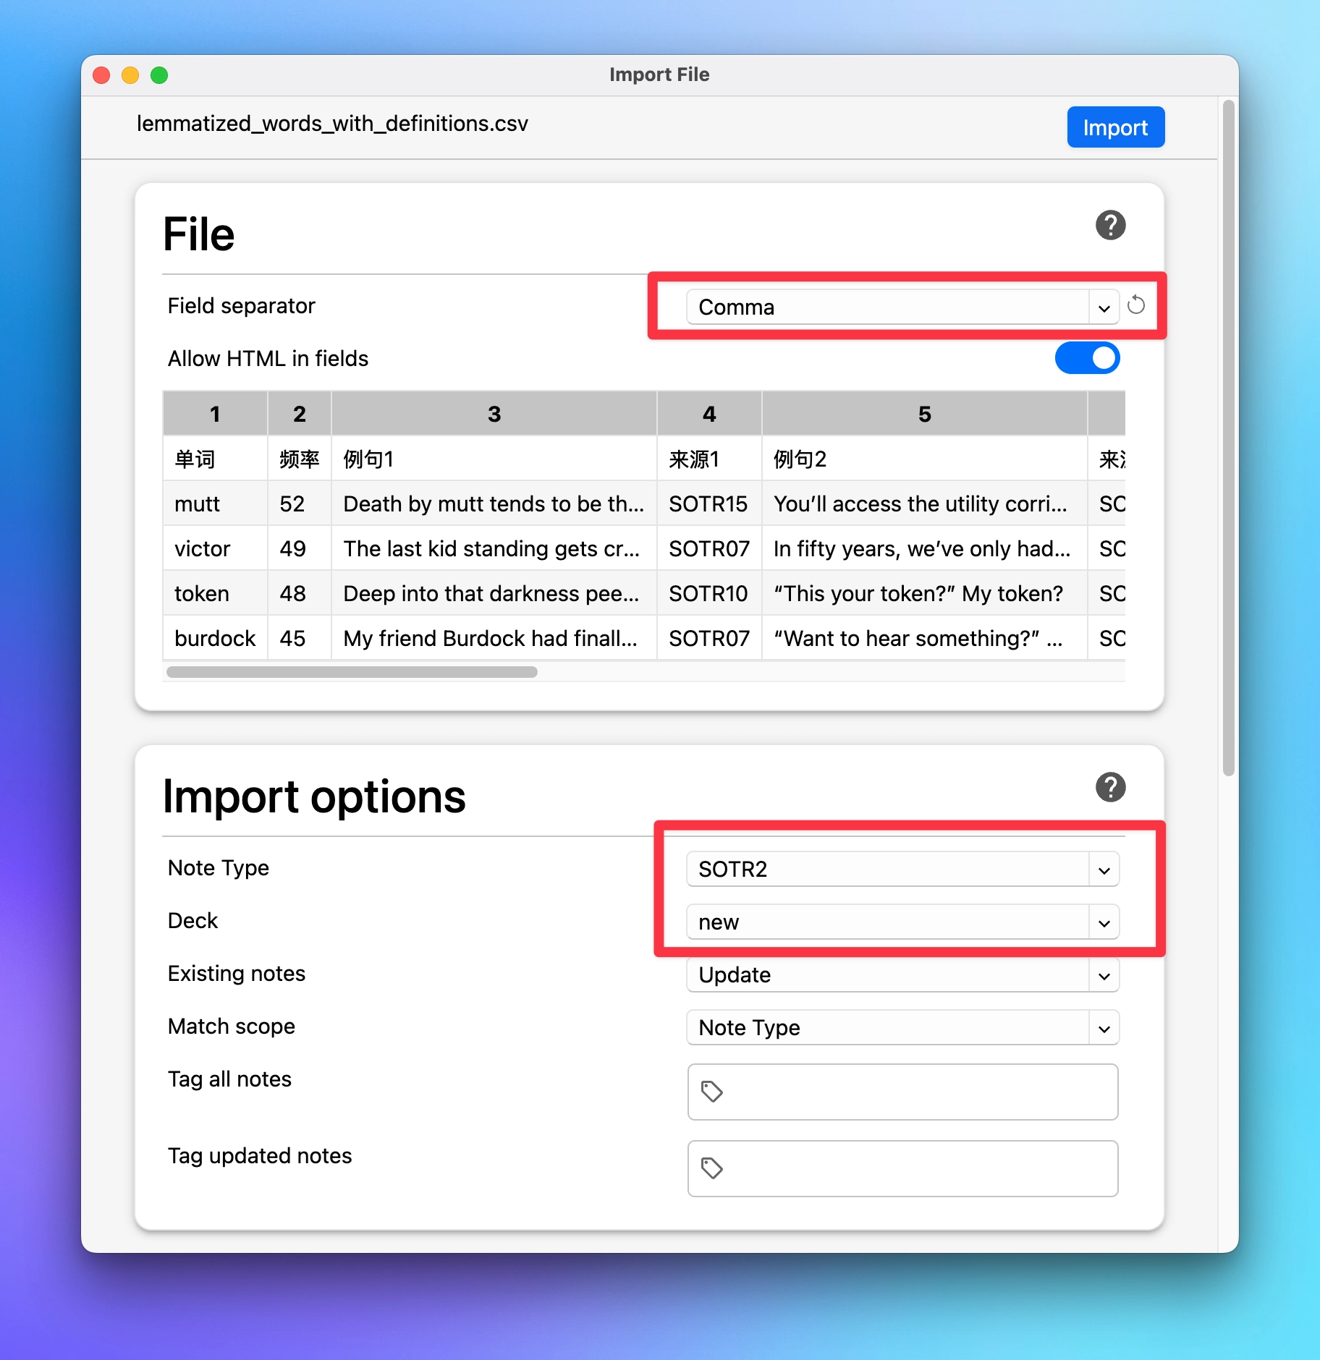Open the Existing notes Update dropdown
Image resolution: width=1320 pixels, height=1360 pixels.
tap(902, 974)
